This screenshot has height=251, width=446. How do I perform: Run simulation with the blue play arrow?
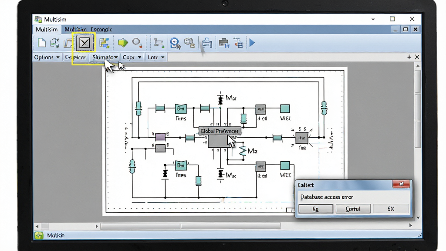(252, 43)
